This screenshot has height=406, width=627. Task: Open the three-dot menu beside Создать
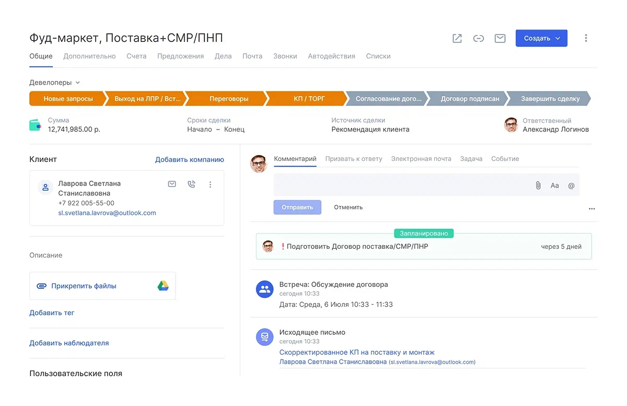586,38
